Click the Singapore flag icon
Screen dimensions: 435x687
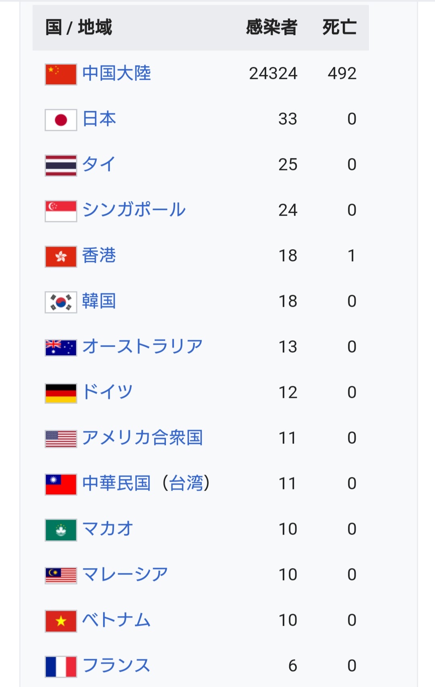61,211
